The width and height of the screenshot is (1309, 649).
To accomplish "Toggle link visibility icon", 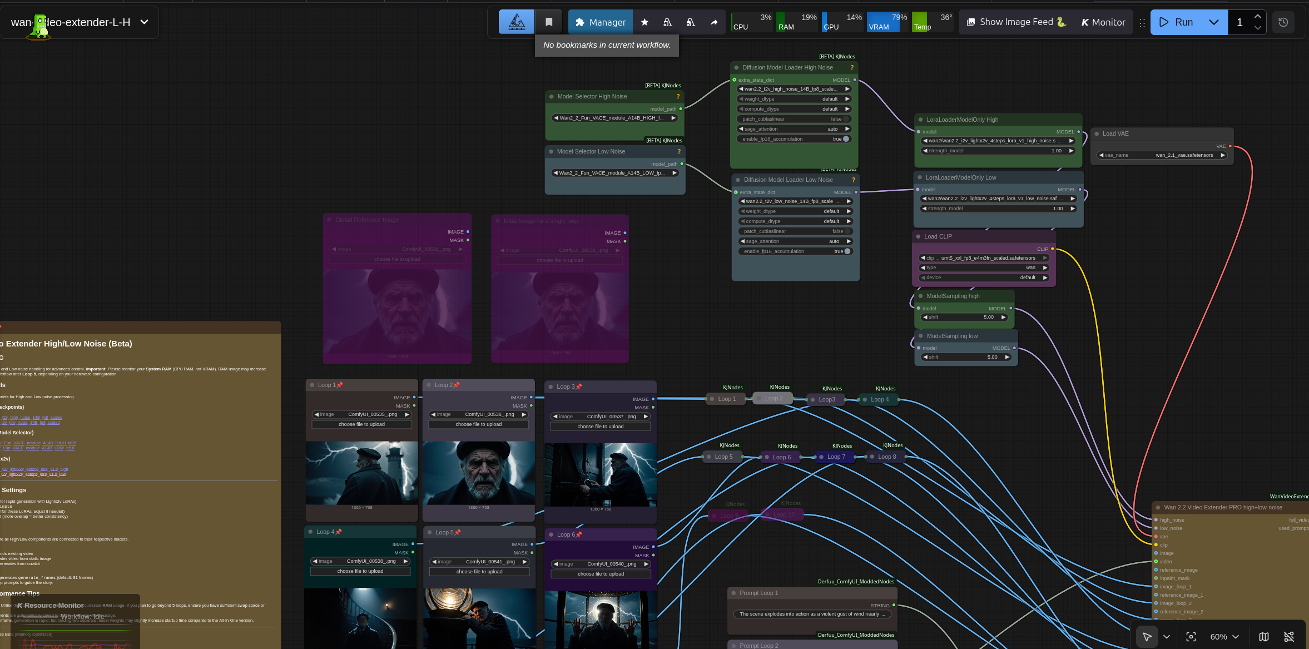I will point(1289,637).
